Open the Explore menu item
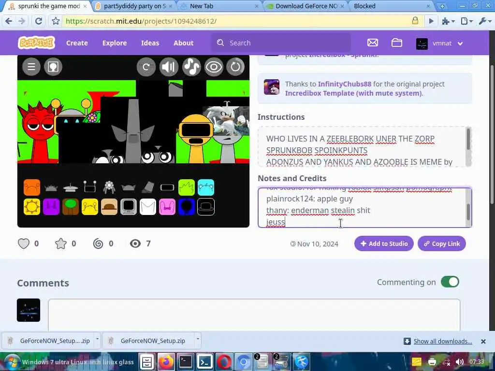The image size is (495, 371). point(115,43)
